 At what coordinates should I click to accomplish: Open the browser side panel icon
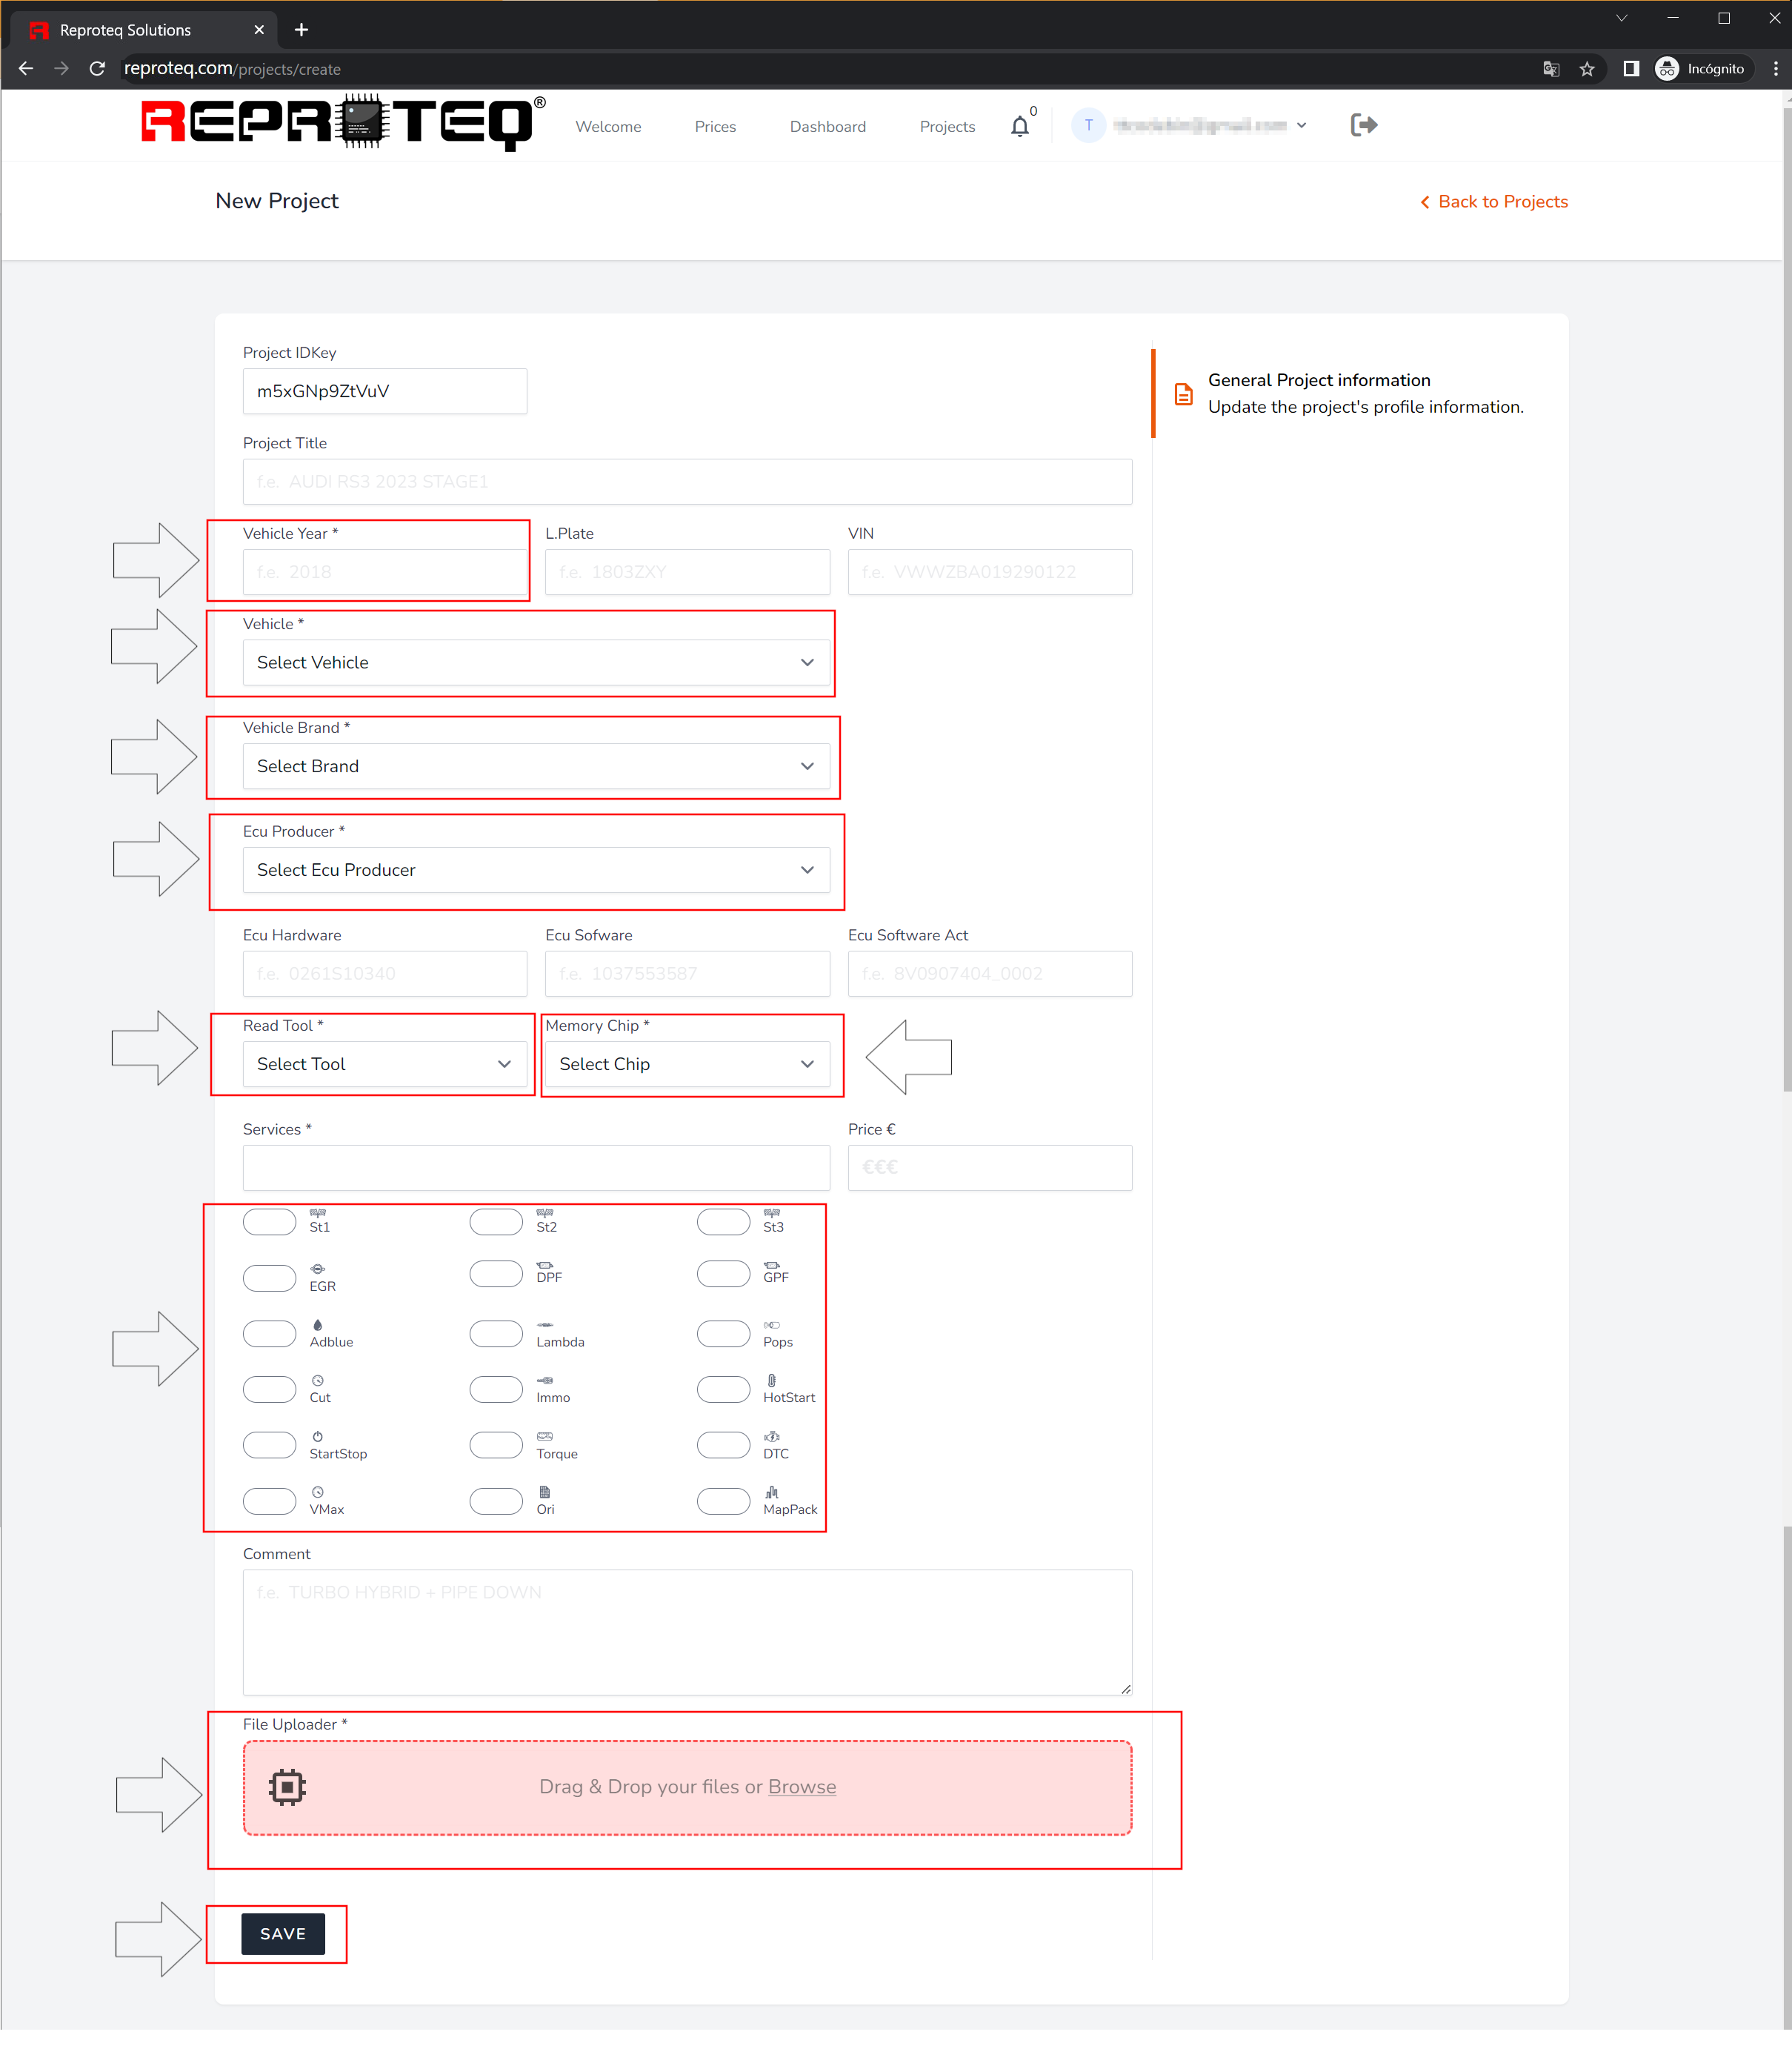click(x=1631, y=69)
